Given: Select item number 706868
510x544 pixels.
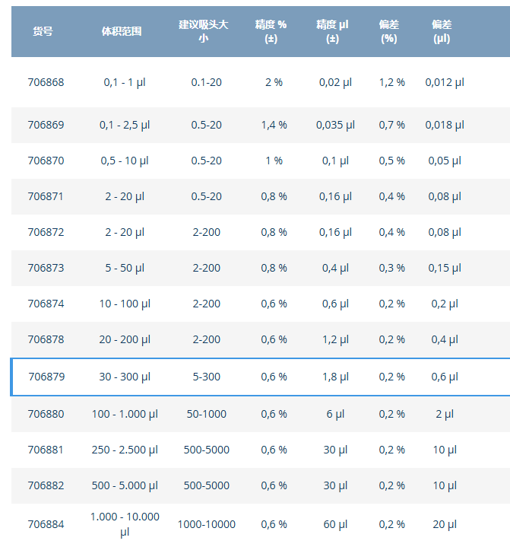Looking at the screenshot, I should (46, 82).
